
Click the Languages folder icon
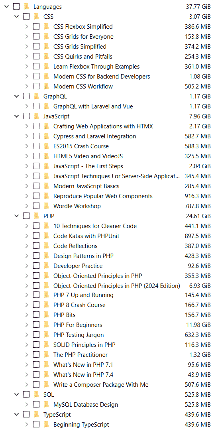pyautogui.click(x=26, y=7)
